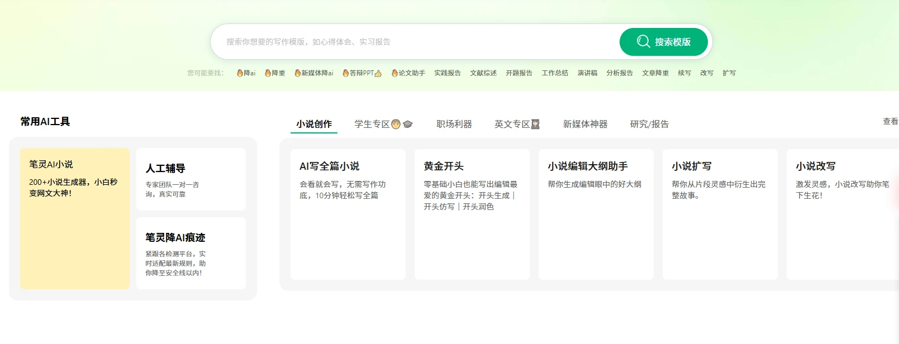Screen dimensions: 899x344
Task: Click the green 搜索模版 search button
Action: [x=664, y=42]
